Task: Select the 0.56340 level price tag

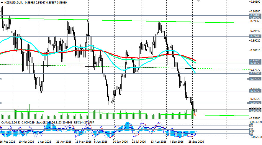Action: pyautogui.click(x=255, y=103)
